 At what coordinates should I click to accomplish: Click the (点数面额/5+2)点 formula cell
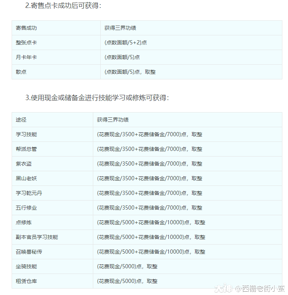click(x=126, y=43)
